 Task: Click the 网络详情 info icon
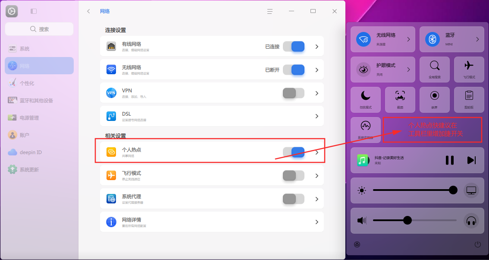coord(111,222)
